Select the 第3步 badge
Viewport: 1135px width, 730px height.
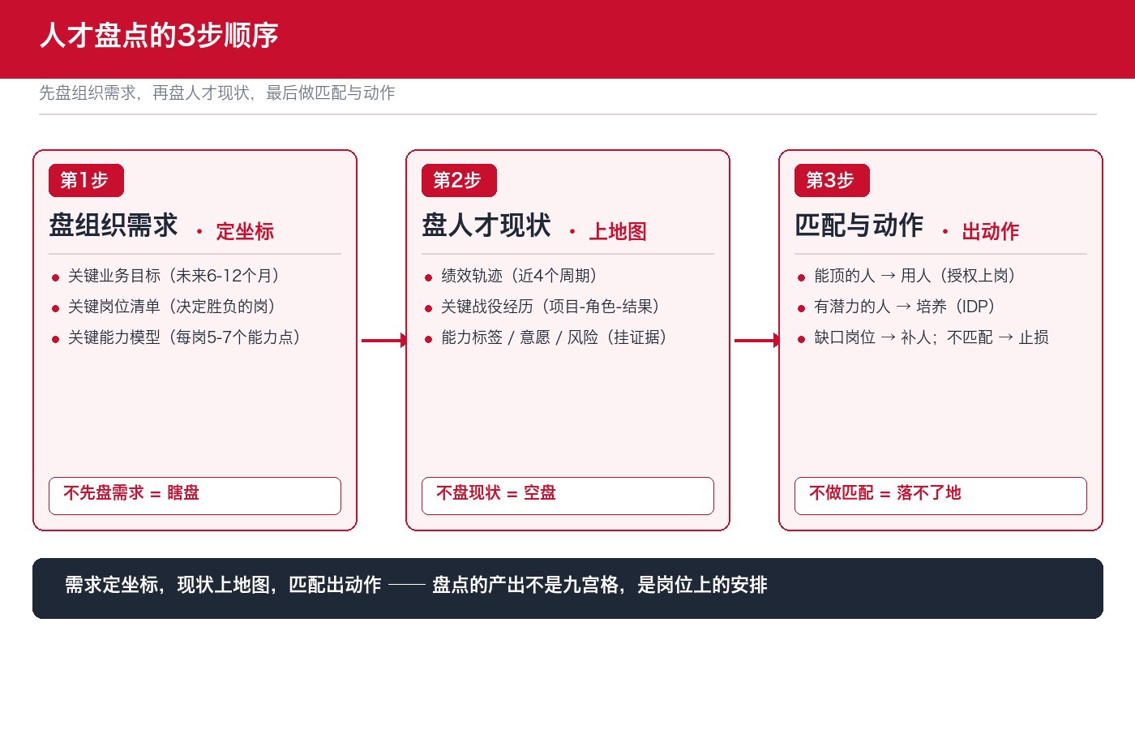[832, 180]
